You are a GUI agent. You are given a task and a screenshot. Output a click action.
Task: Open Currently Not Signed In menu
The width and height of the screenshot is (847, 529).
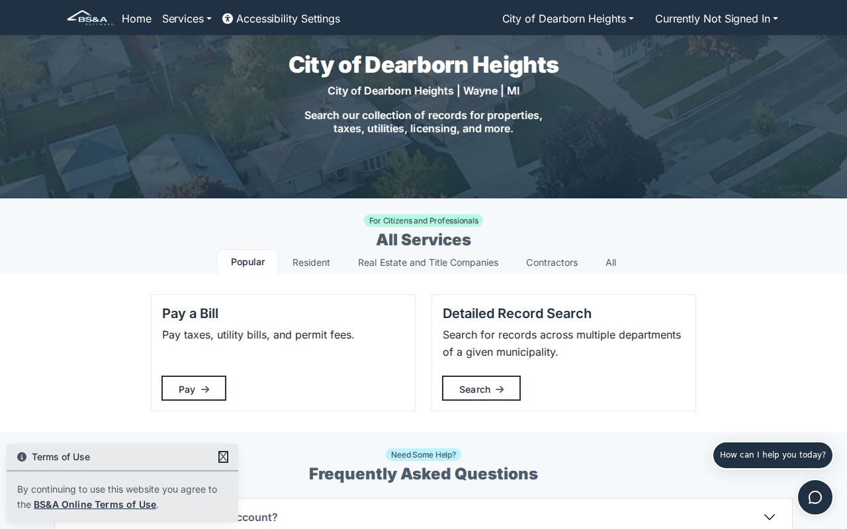pos(717,19)
